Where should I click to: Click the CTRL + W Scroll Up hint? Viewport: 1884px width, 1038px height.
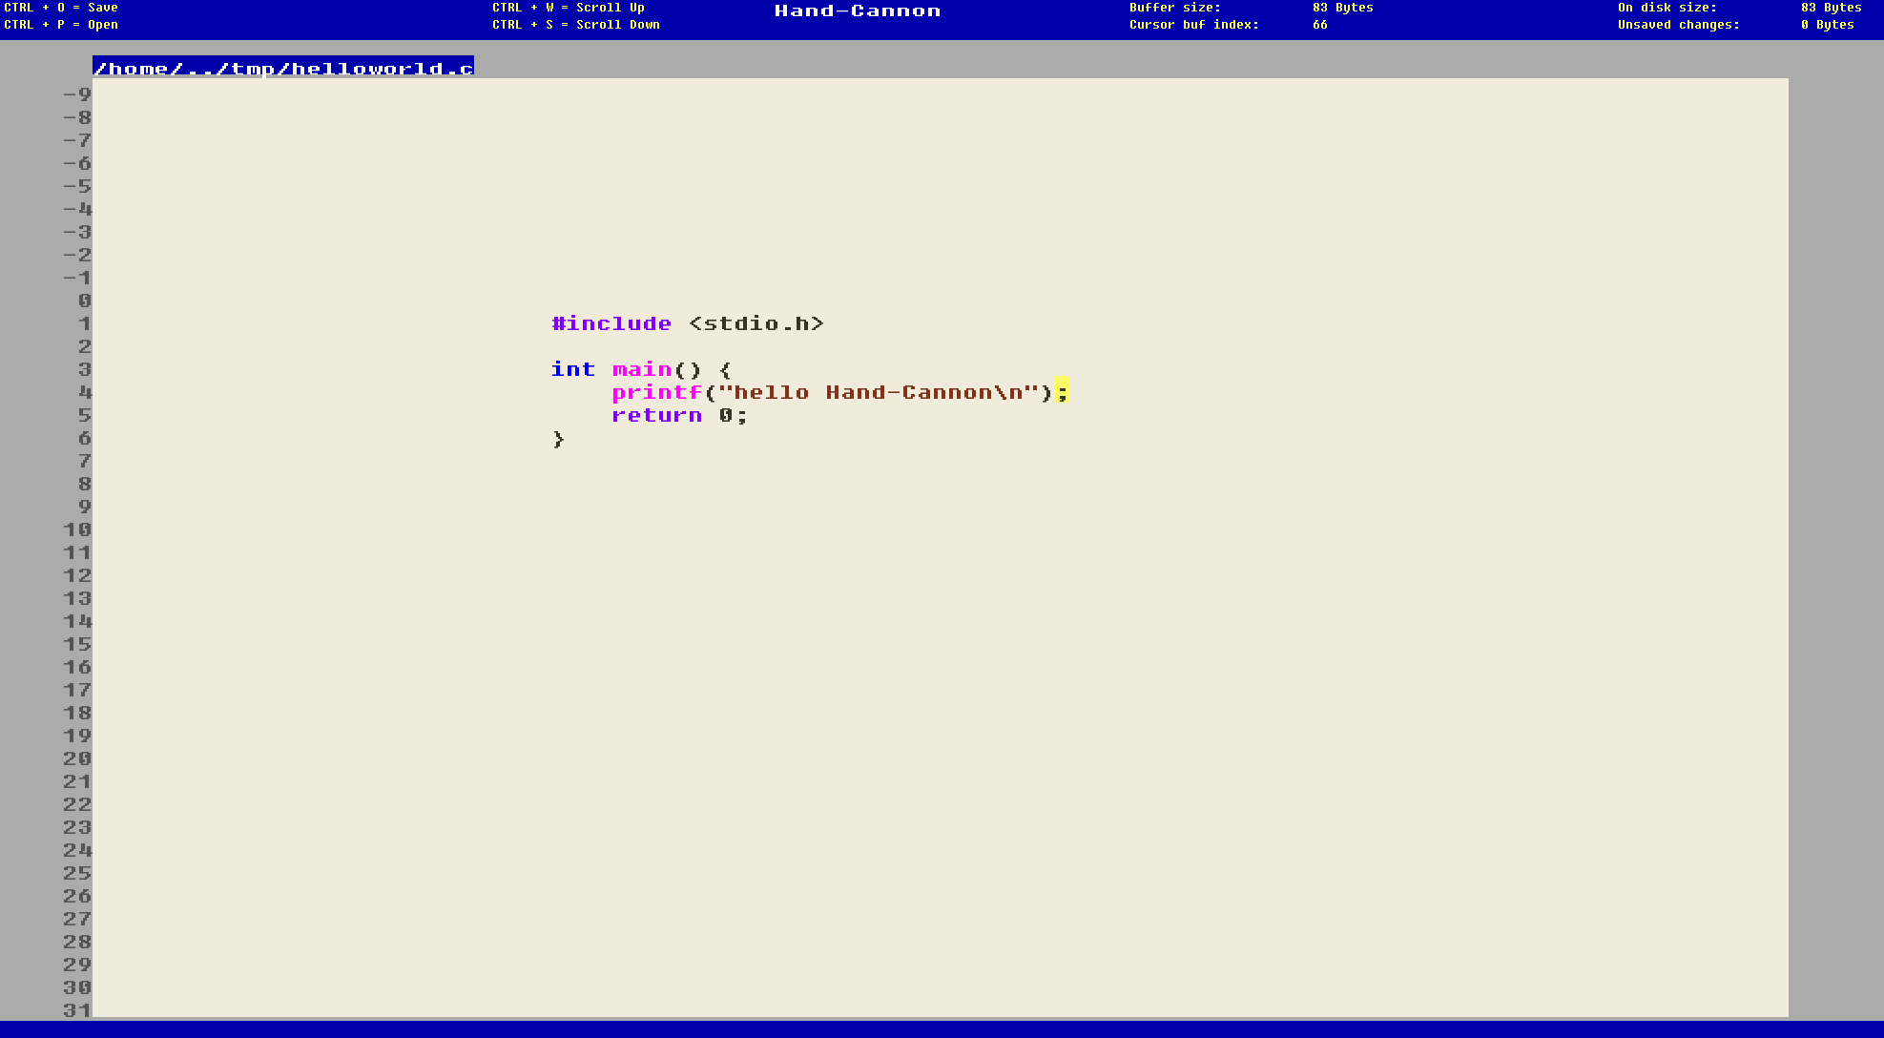coord(569,8)
